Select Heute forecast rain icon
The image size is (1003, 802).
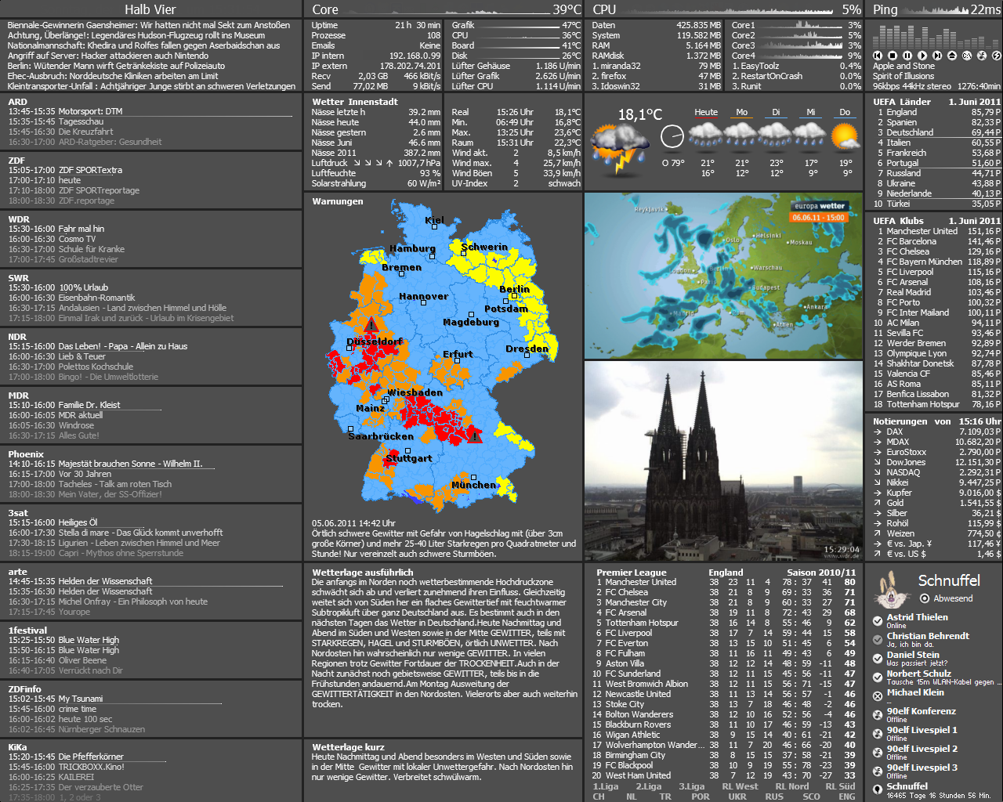tap(706, 134)
